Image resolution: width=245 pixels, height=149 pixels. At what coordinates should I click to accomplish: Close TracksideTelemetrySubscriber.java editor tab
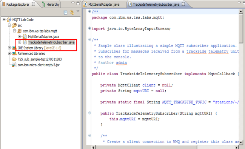(183, 4)
